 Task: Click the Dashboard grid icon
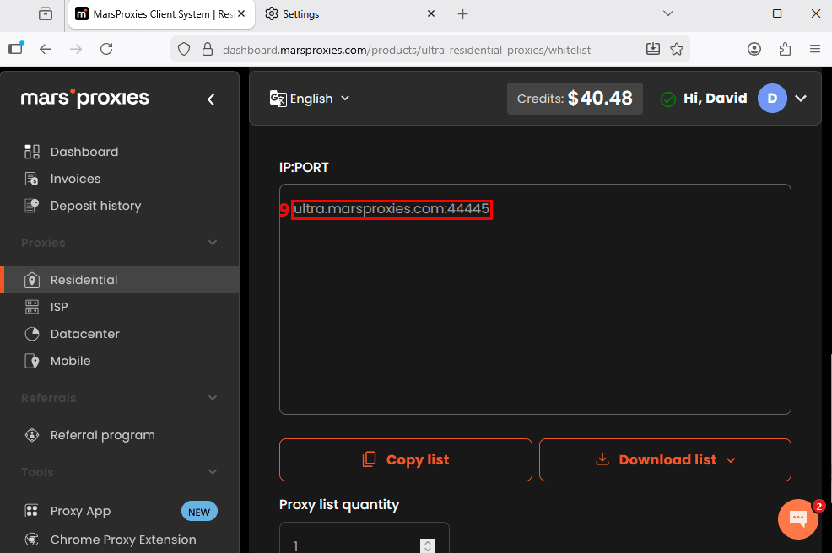[32, 152]
